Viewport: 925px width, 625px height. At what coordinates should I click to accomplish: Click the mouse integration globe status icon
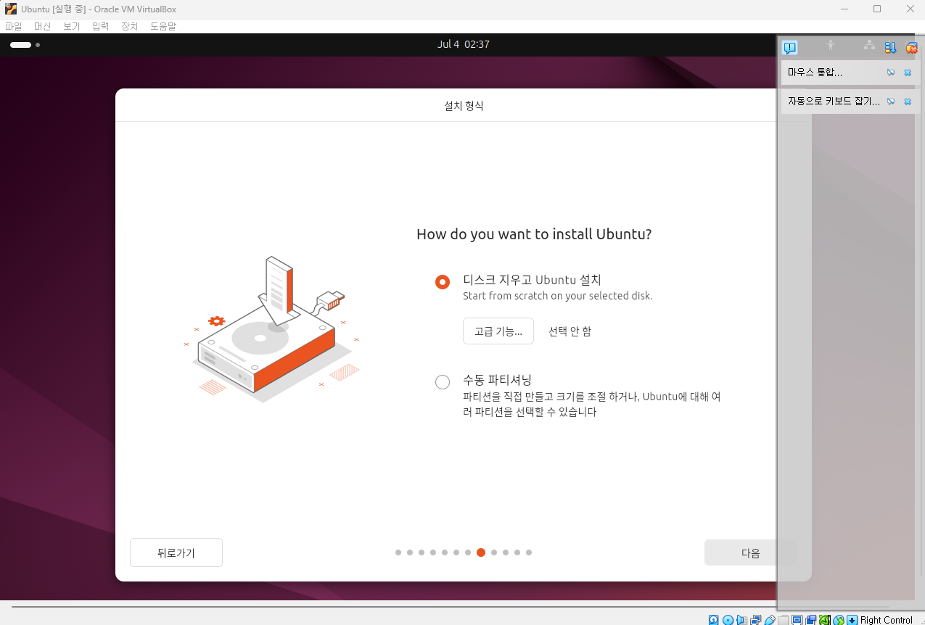[x=839, y=620]
